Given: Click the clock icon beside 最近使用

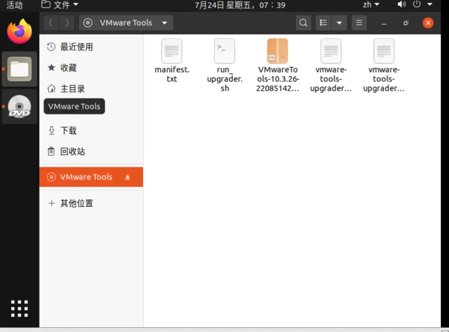Looking at the screenshot, I should pyautogui.click(x=51, y=47).
